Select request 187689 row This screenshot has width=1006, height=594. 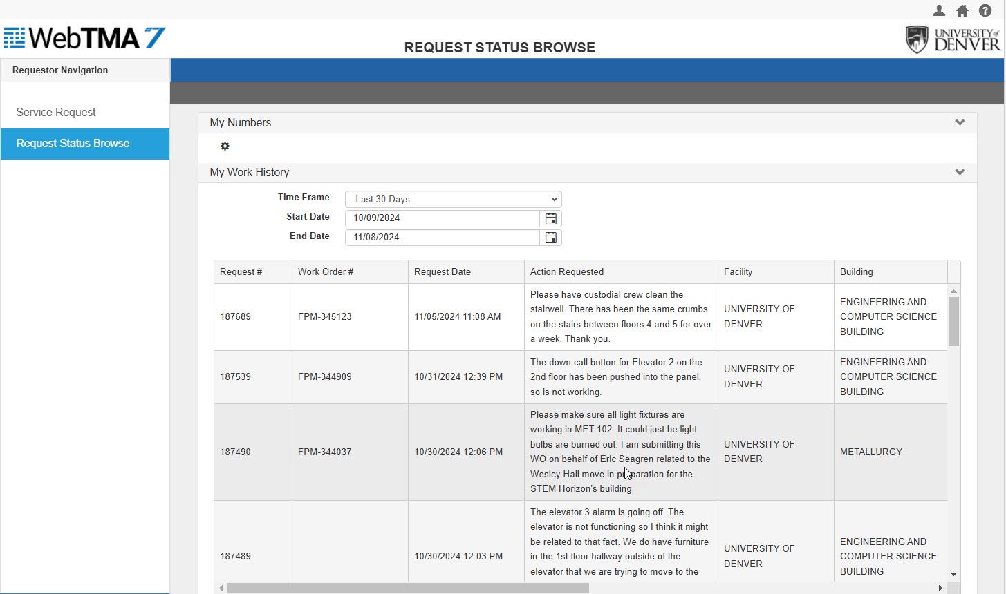point(236,317)
